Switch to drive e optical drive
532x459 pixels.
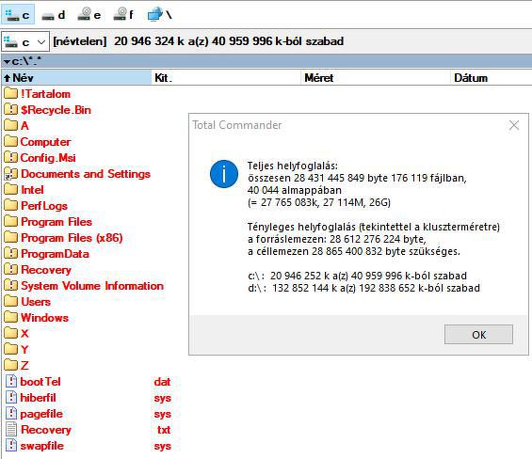coord(89,14)
